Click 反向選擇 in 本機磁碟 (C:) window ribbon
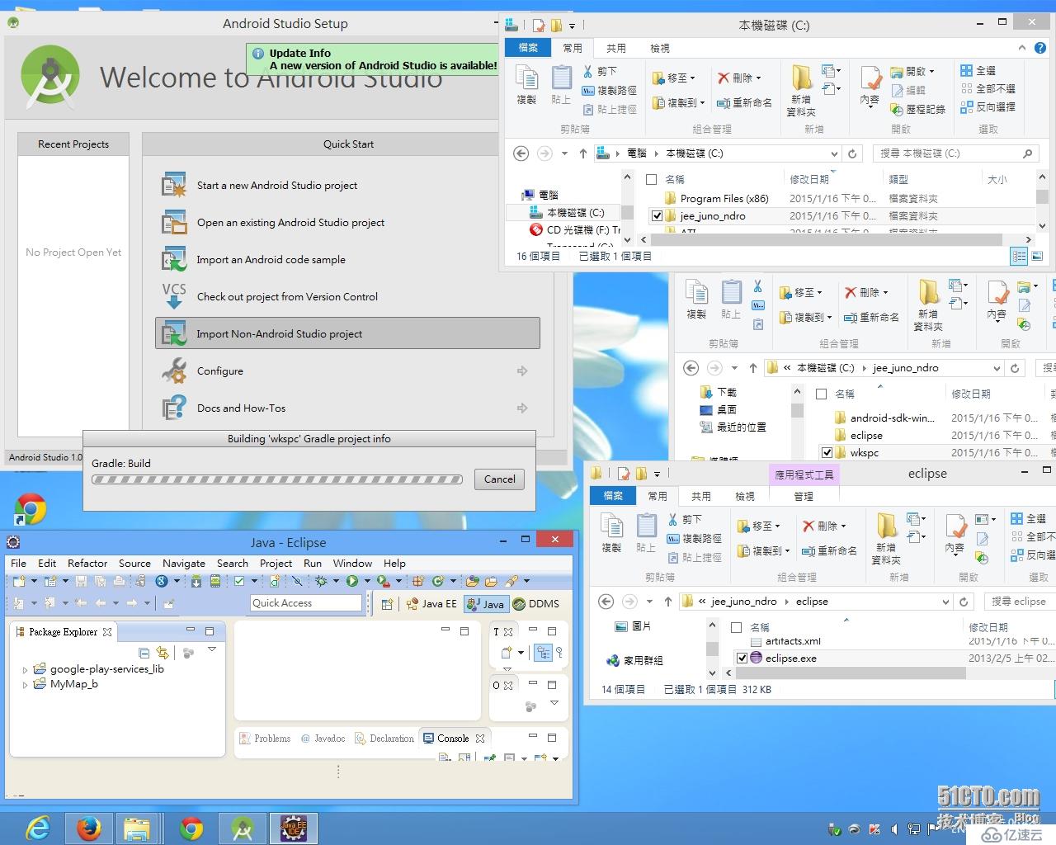 [x=988, y=107]
